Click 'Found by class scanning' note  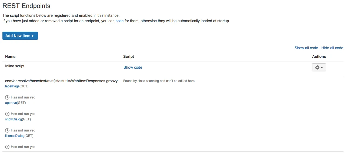pos(159,81)
